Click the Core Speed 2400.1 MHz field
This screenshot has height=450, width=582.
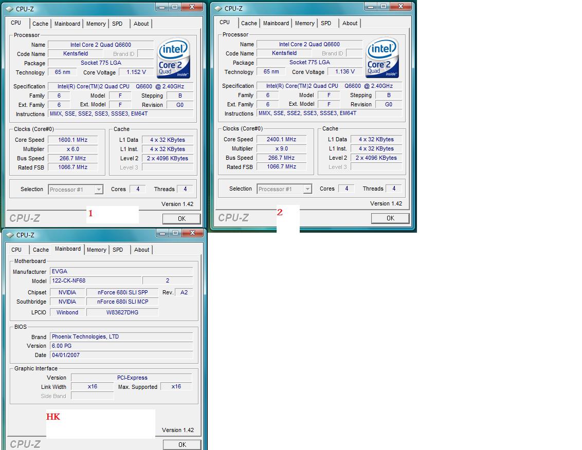point(281,139)
